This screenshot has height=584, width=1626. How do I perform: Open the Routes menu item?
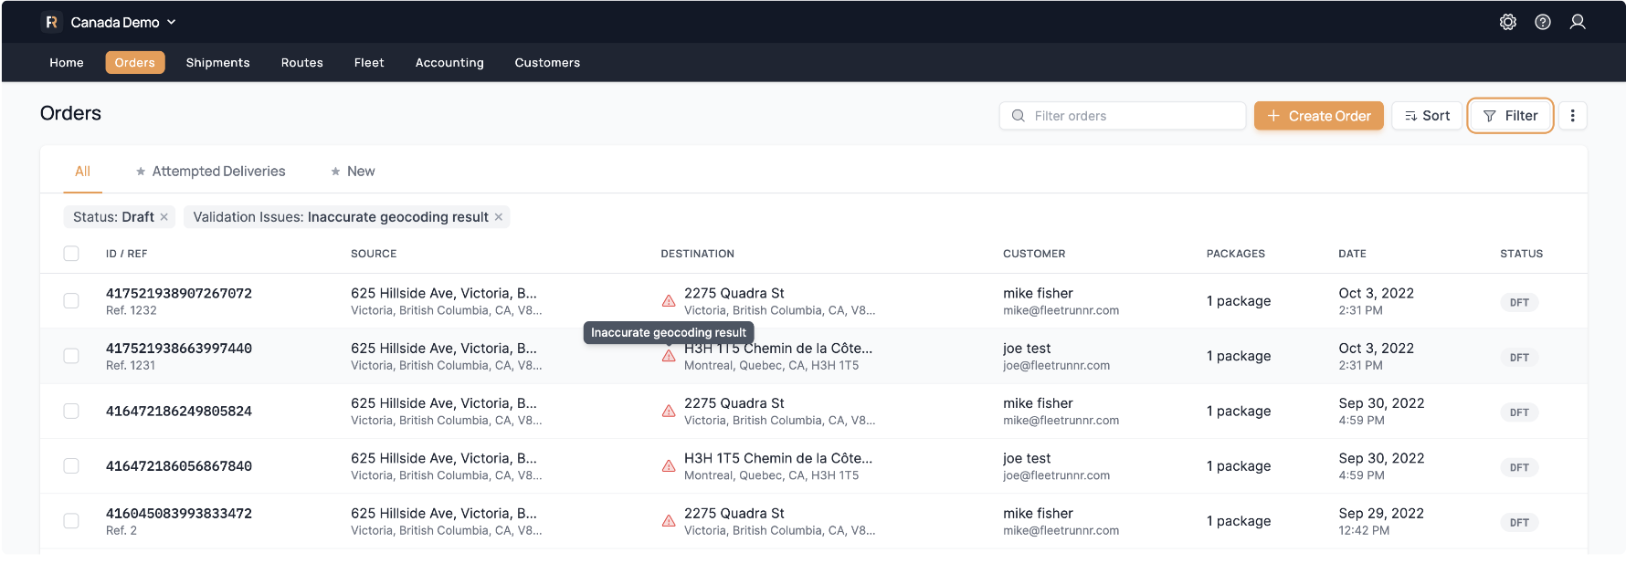301,63
